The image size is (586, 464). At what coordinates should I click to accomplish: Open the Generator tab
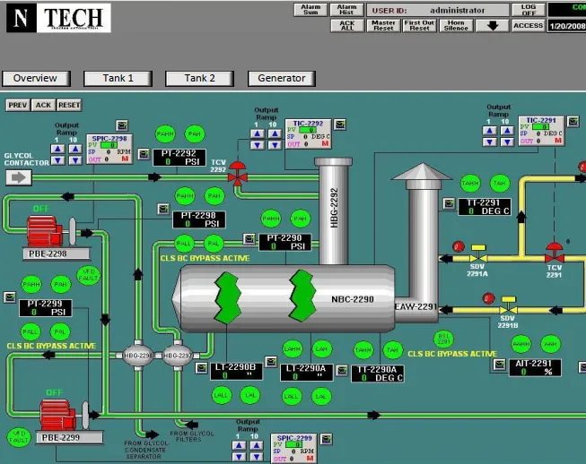(282, 79)
